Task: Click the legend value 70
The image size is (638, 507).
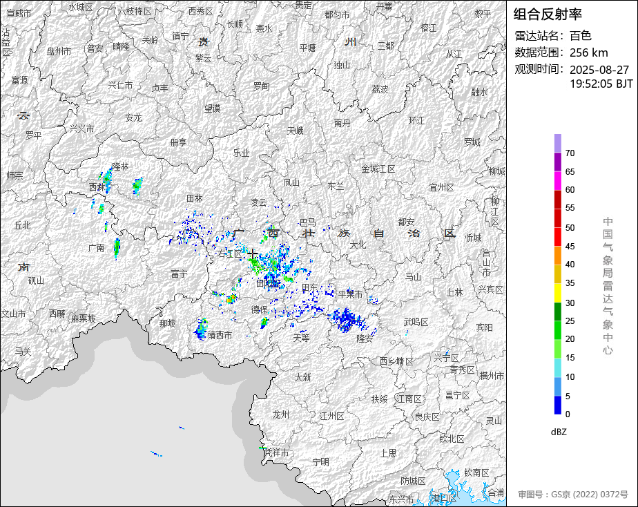Action: 570,153
